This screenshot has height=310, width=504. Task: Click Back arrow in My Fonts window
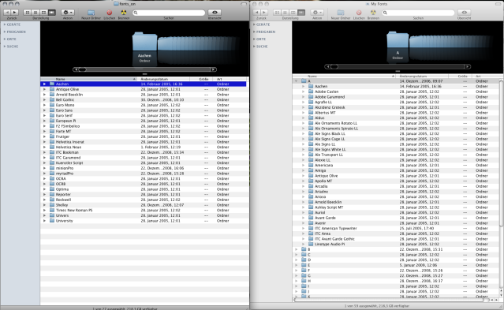(x=256, y=12)
